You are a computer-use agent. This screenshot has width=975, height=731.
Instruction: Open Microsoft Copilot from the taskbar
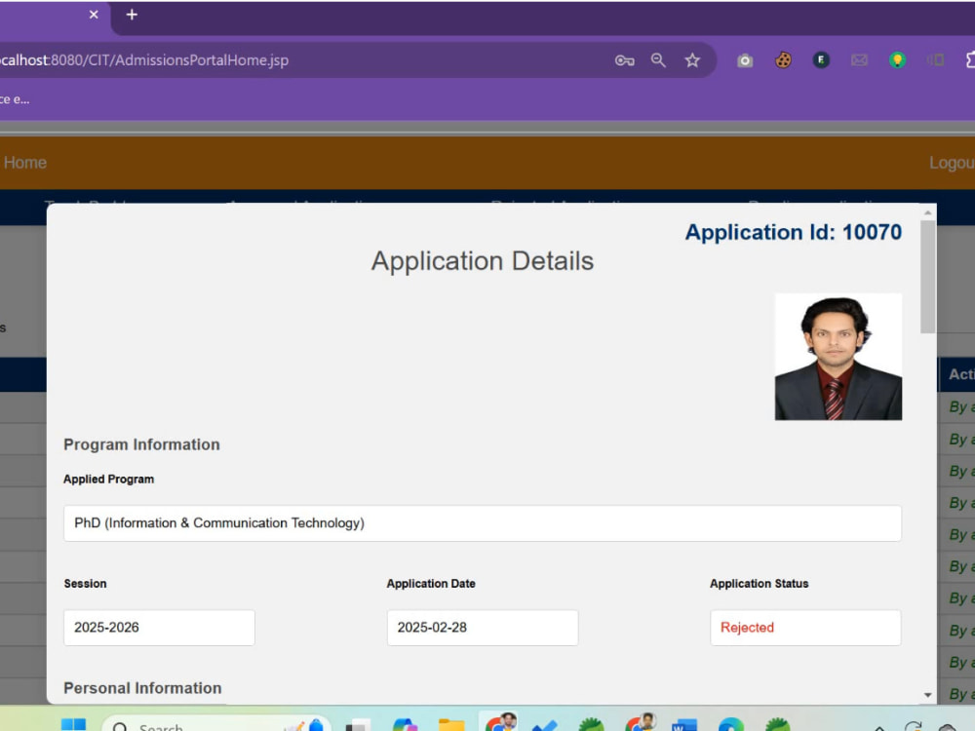pyautogui.click(x=405, y=725)
